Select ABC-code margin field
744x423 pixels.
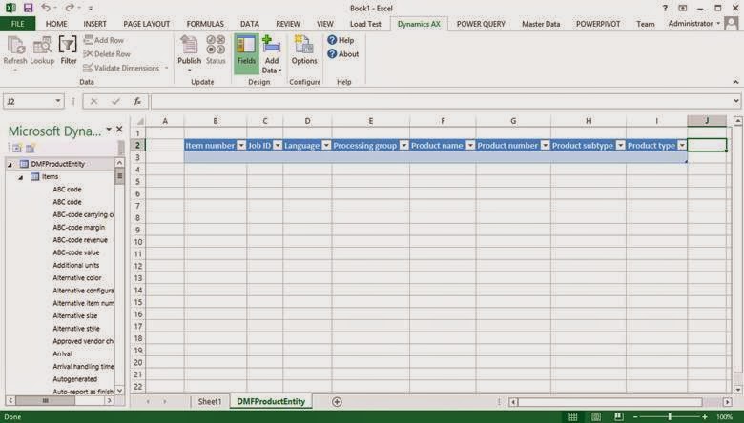click(79, 228)
